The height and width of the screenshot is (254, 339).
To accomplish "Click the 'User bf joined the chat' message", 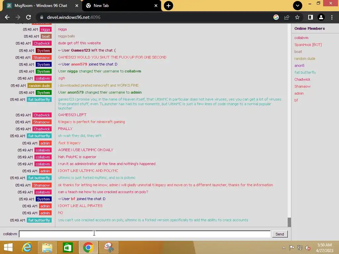I will [x=81, y=199].
